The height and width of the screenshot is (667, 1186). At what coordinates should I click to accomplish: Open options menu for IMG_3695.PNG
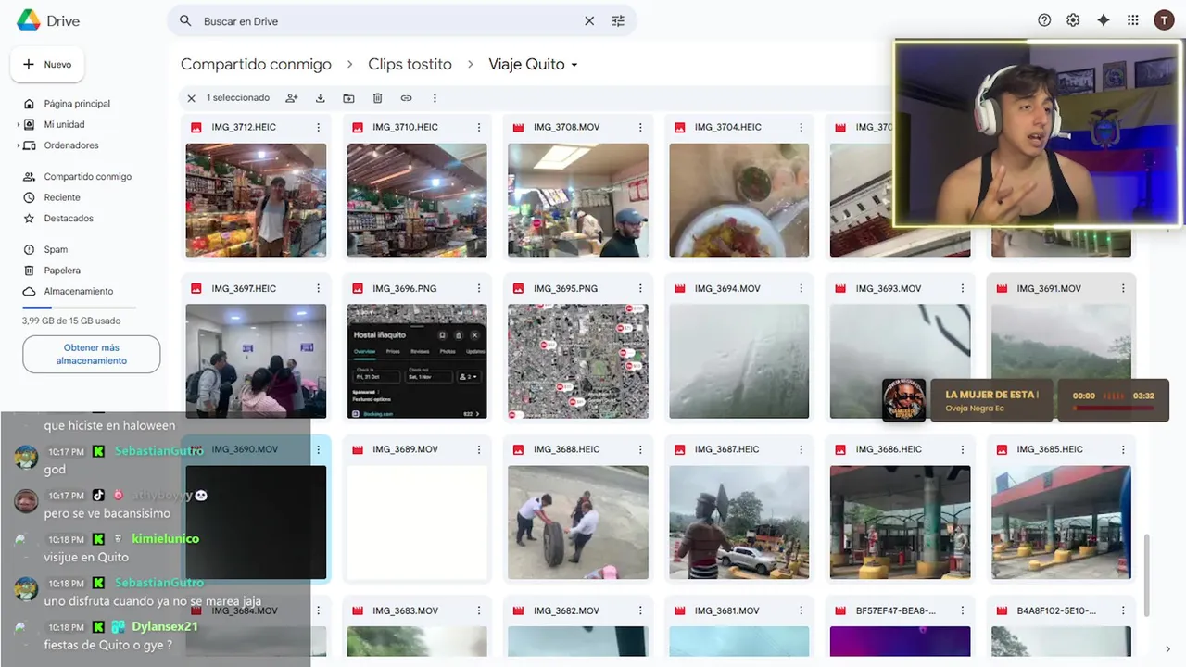(x=640, y=288)
